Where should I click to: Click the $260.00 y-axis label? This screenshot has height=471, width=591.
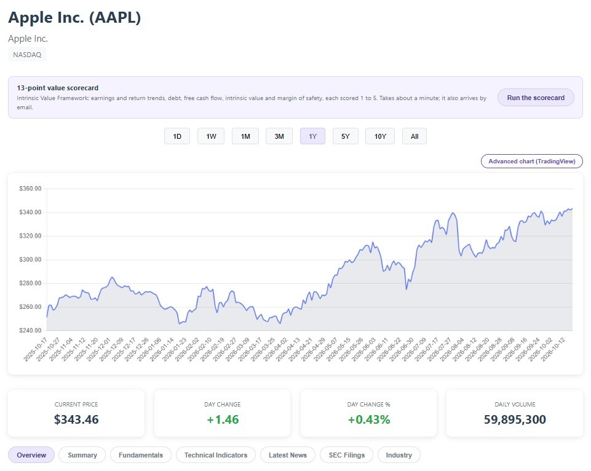coord(30,307)
